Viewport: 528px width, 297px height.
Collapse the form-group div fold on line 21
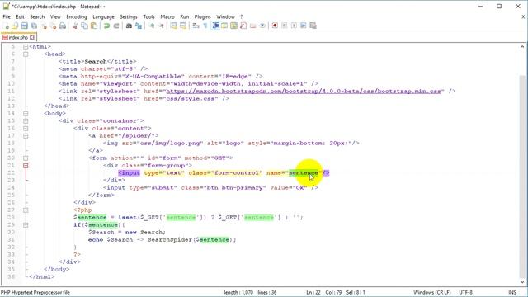pos(26,165)
